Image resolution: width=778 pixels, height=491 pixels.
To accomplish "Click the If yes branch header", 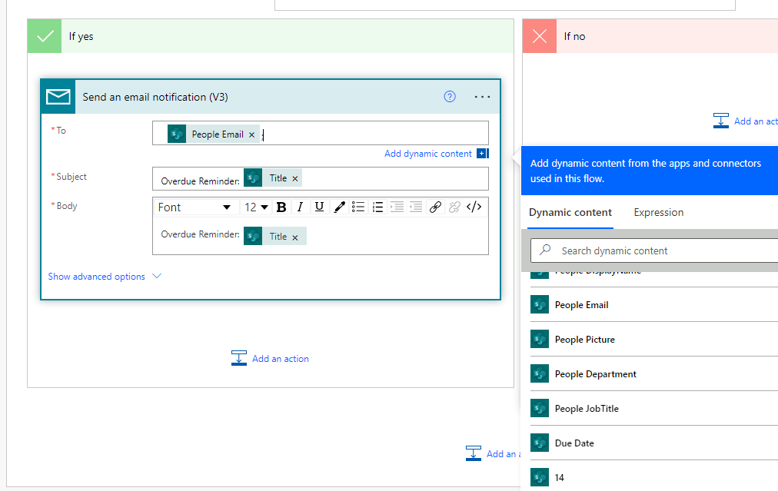I will tap(271, 36).
